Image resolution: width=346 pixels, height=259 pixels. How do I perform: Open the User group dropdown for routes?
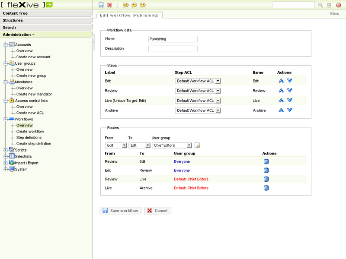(172, 145)
